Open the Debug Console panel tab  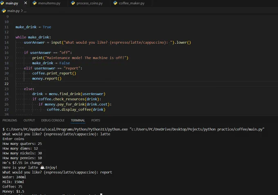point(53,120)
